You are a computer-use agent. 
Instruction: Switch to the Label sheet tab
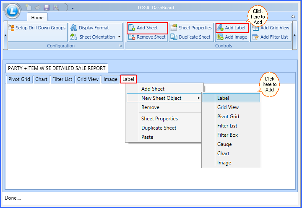click(x=128, y=79)
